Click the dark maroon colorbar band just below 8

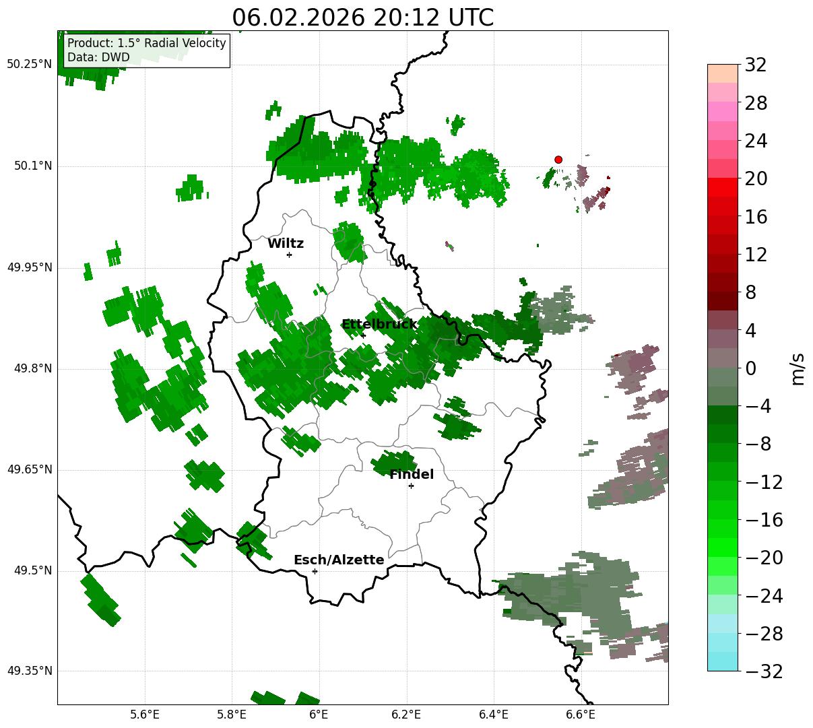pos(723,301)
